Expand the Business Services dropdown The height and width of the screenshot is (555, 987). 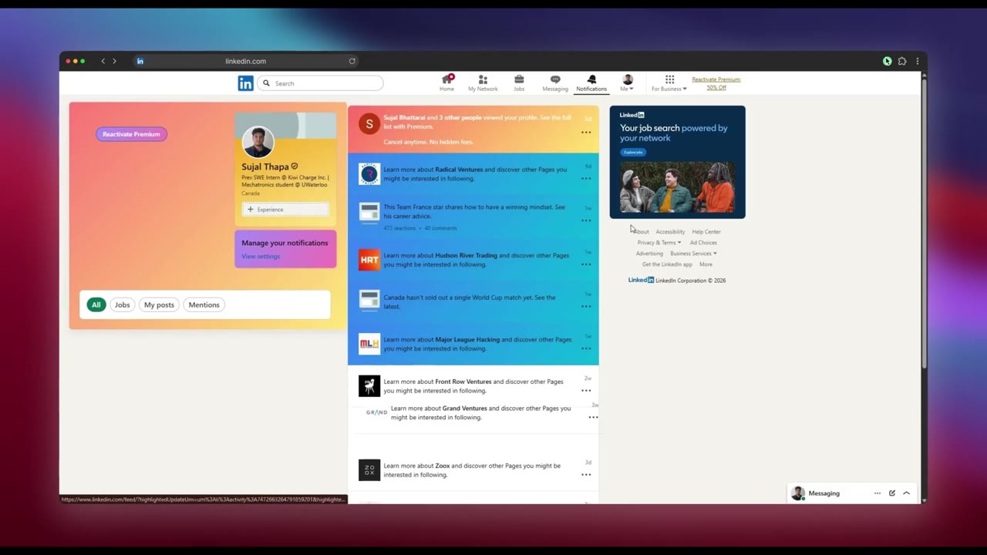tap(693, 254)
